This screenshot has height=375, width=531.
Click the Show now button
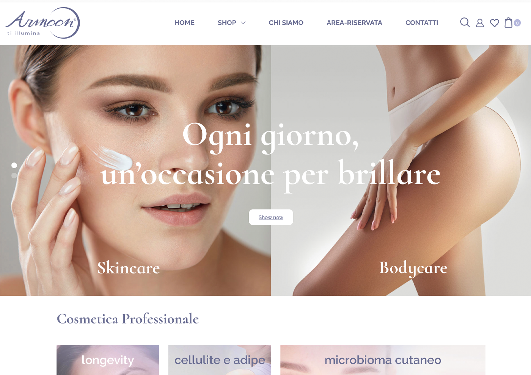(271, 217)
